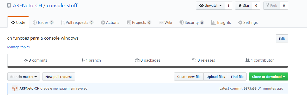
Task: Click the repository book icon beside ARFNeto-CH
Action: click(9, 6)
